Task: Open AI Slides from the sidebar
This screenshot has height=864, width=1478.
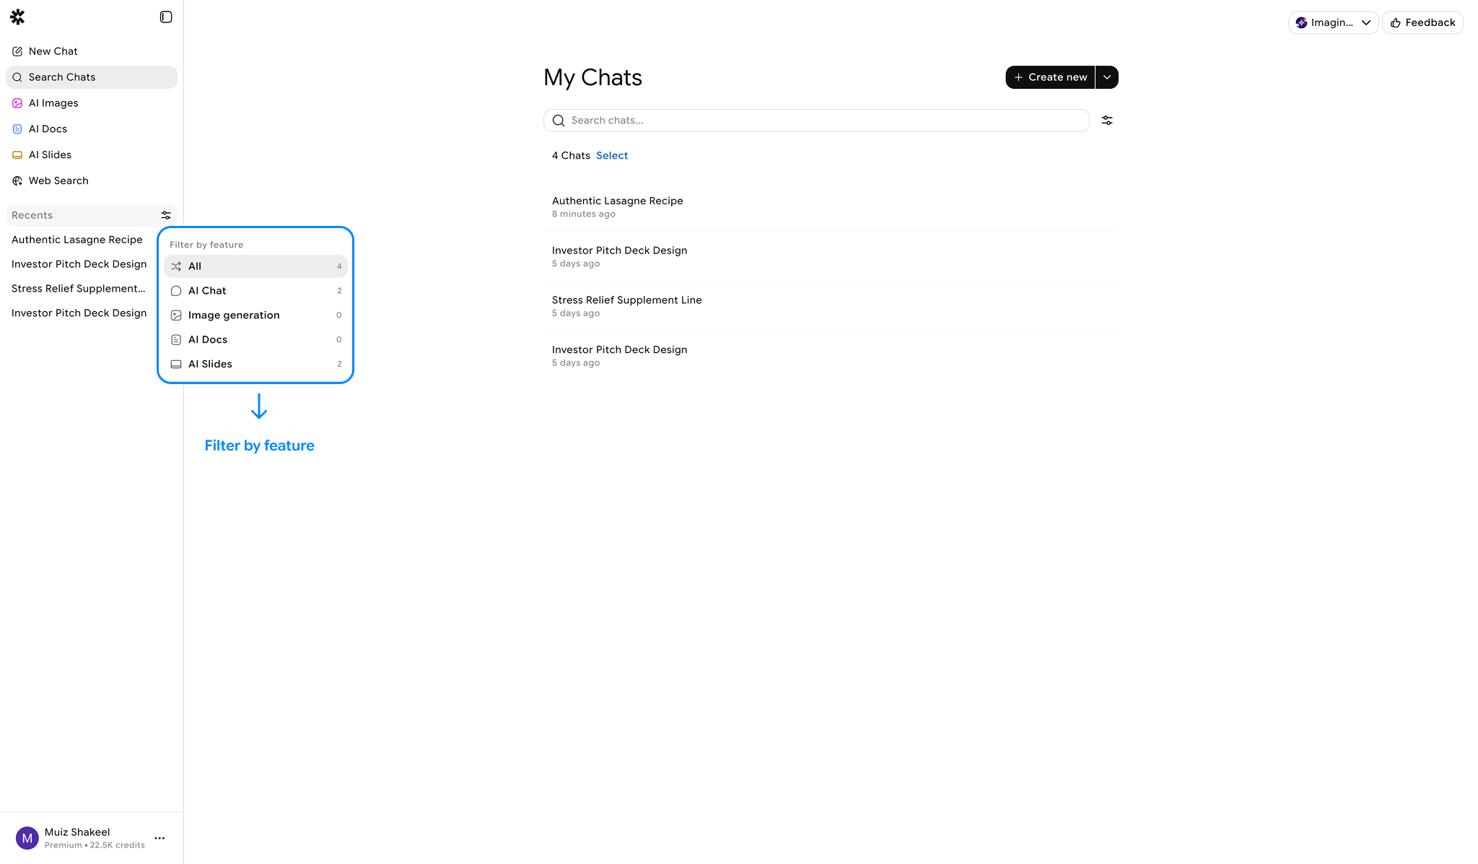Action: point(50,155)
